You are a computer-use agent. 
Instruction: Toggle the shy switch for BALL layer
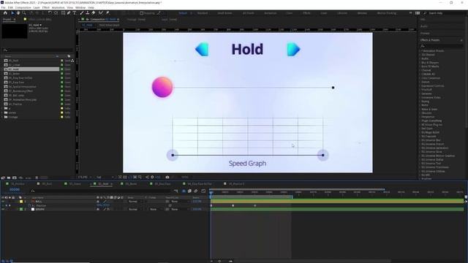(x=98, y=202)
